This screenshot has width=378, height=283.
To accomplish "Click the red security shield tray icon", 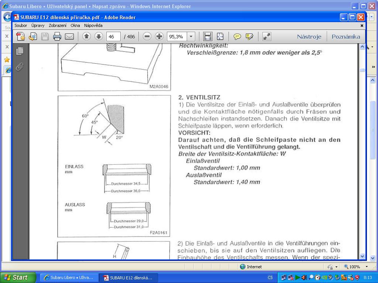I will pos(357,277).
